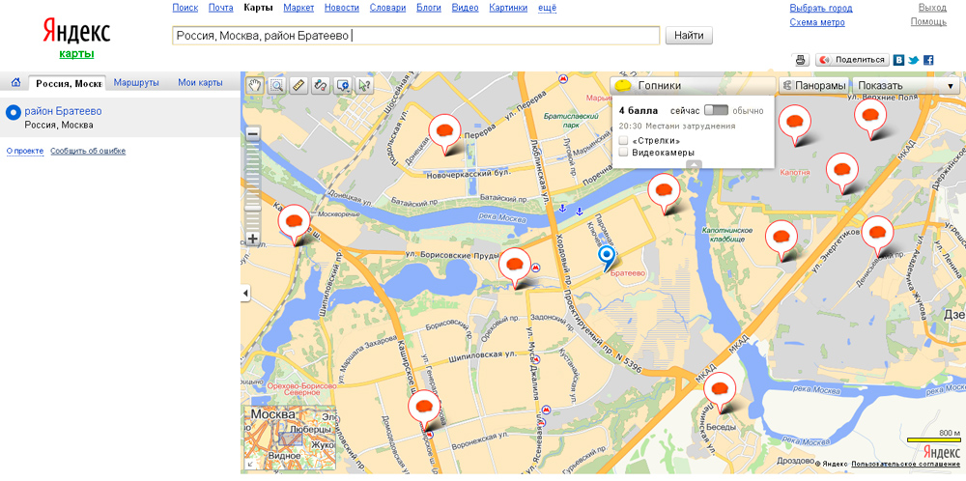The image size is (966, 481).
Task: Click the plus zoom-in button
Action: (253, 239)
